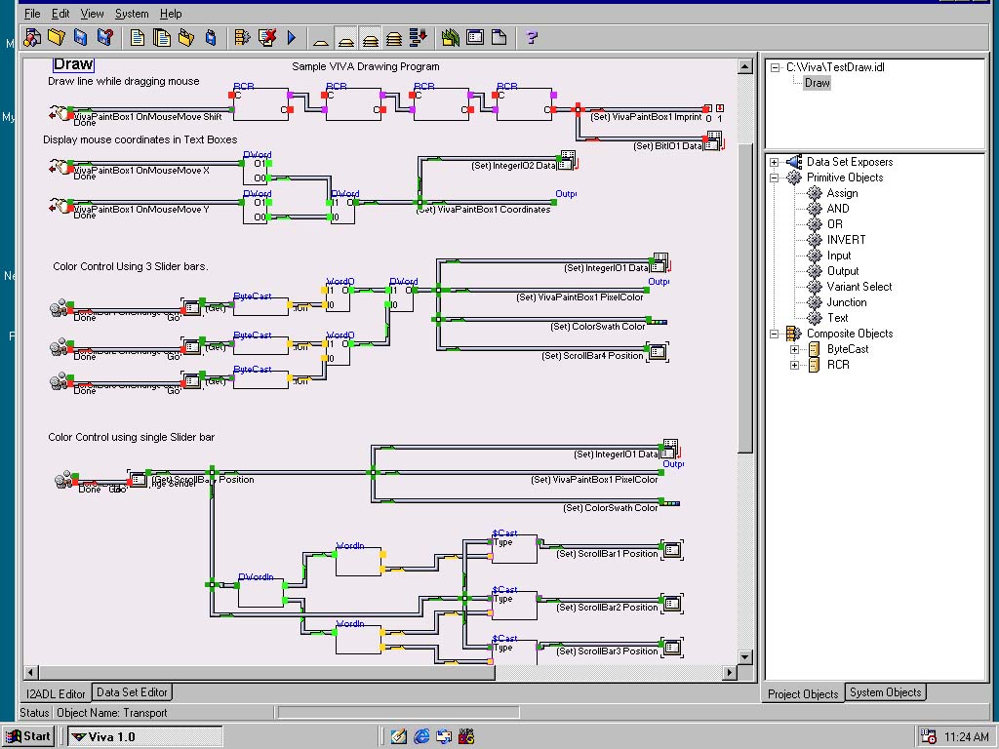Open the System menu

(132, 14)
